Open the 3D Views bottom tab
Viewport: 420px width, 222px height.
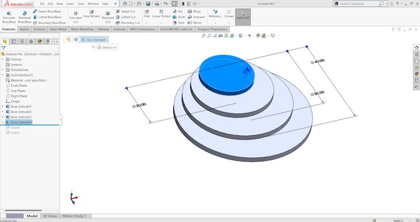coord(50,216)
